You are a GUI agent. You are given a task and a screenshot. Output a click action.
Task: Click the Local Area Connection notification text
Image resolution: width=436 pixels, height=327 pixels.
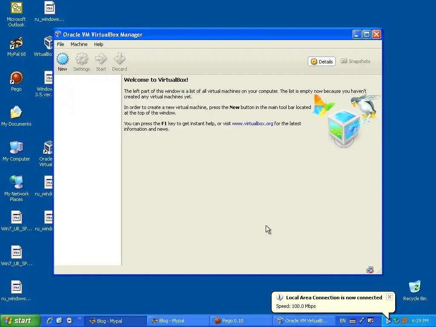click(x=334, y=298)
